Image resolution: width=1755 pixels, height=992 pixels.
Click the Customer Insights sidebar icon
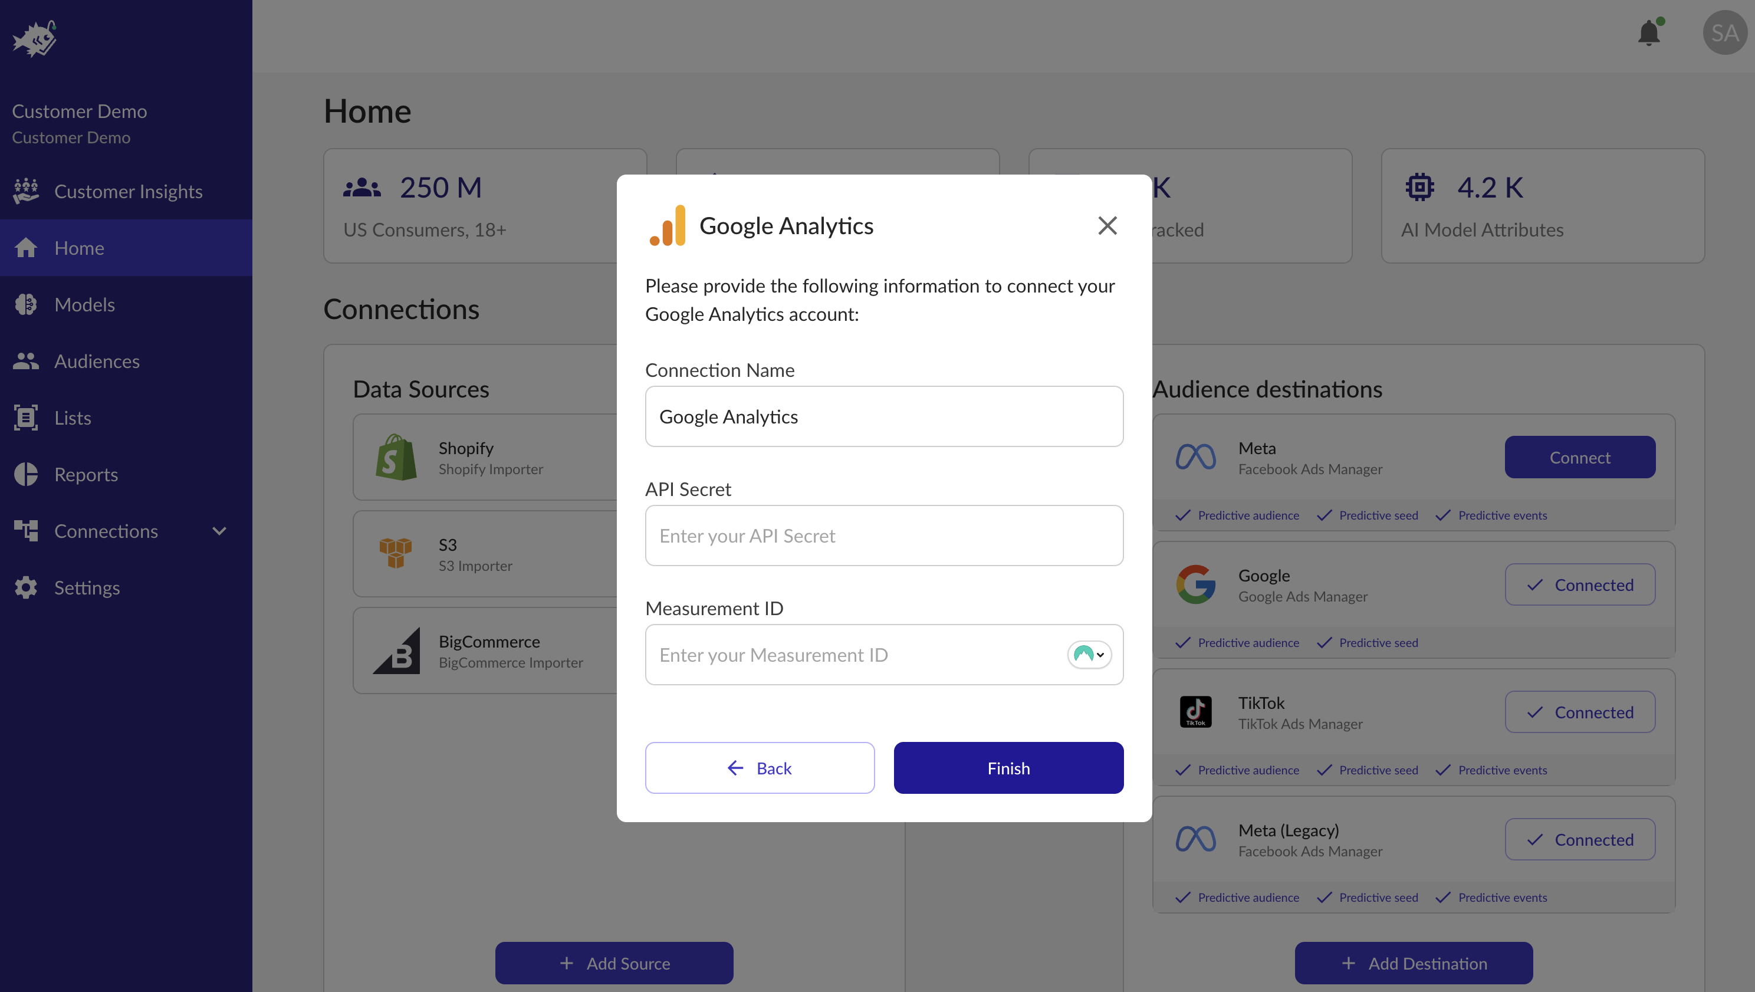(26, 190)
